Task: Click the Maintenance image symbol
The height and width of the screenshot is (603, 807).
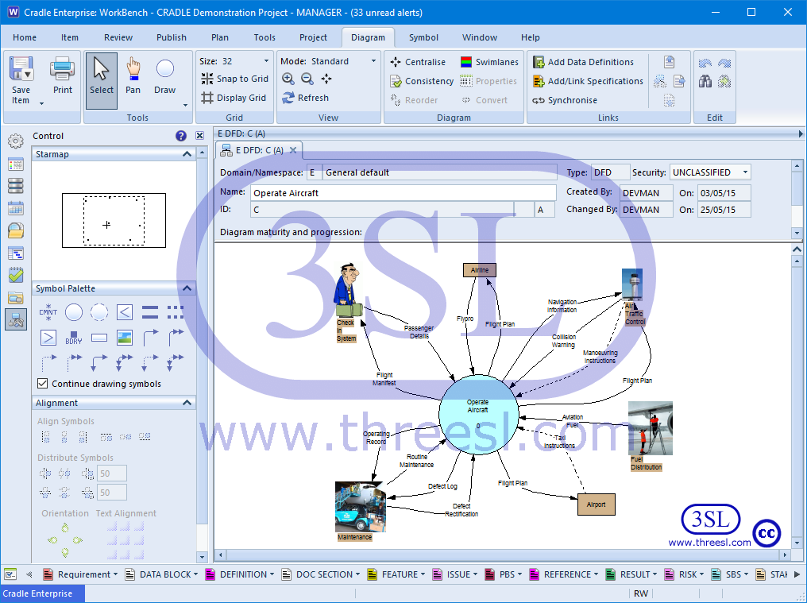Action: pos(361,507)
